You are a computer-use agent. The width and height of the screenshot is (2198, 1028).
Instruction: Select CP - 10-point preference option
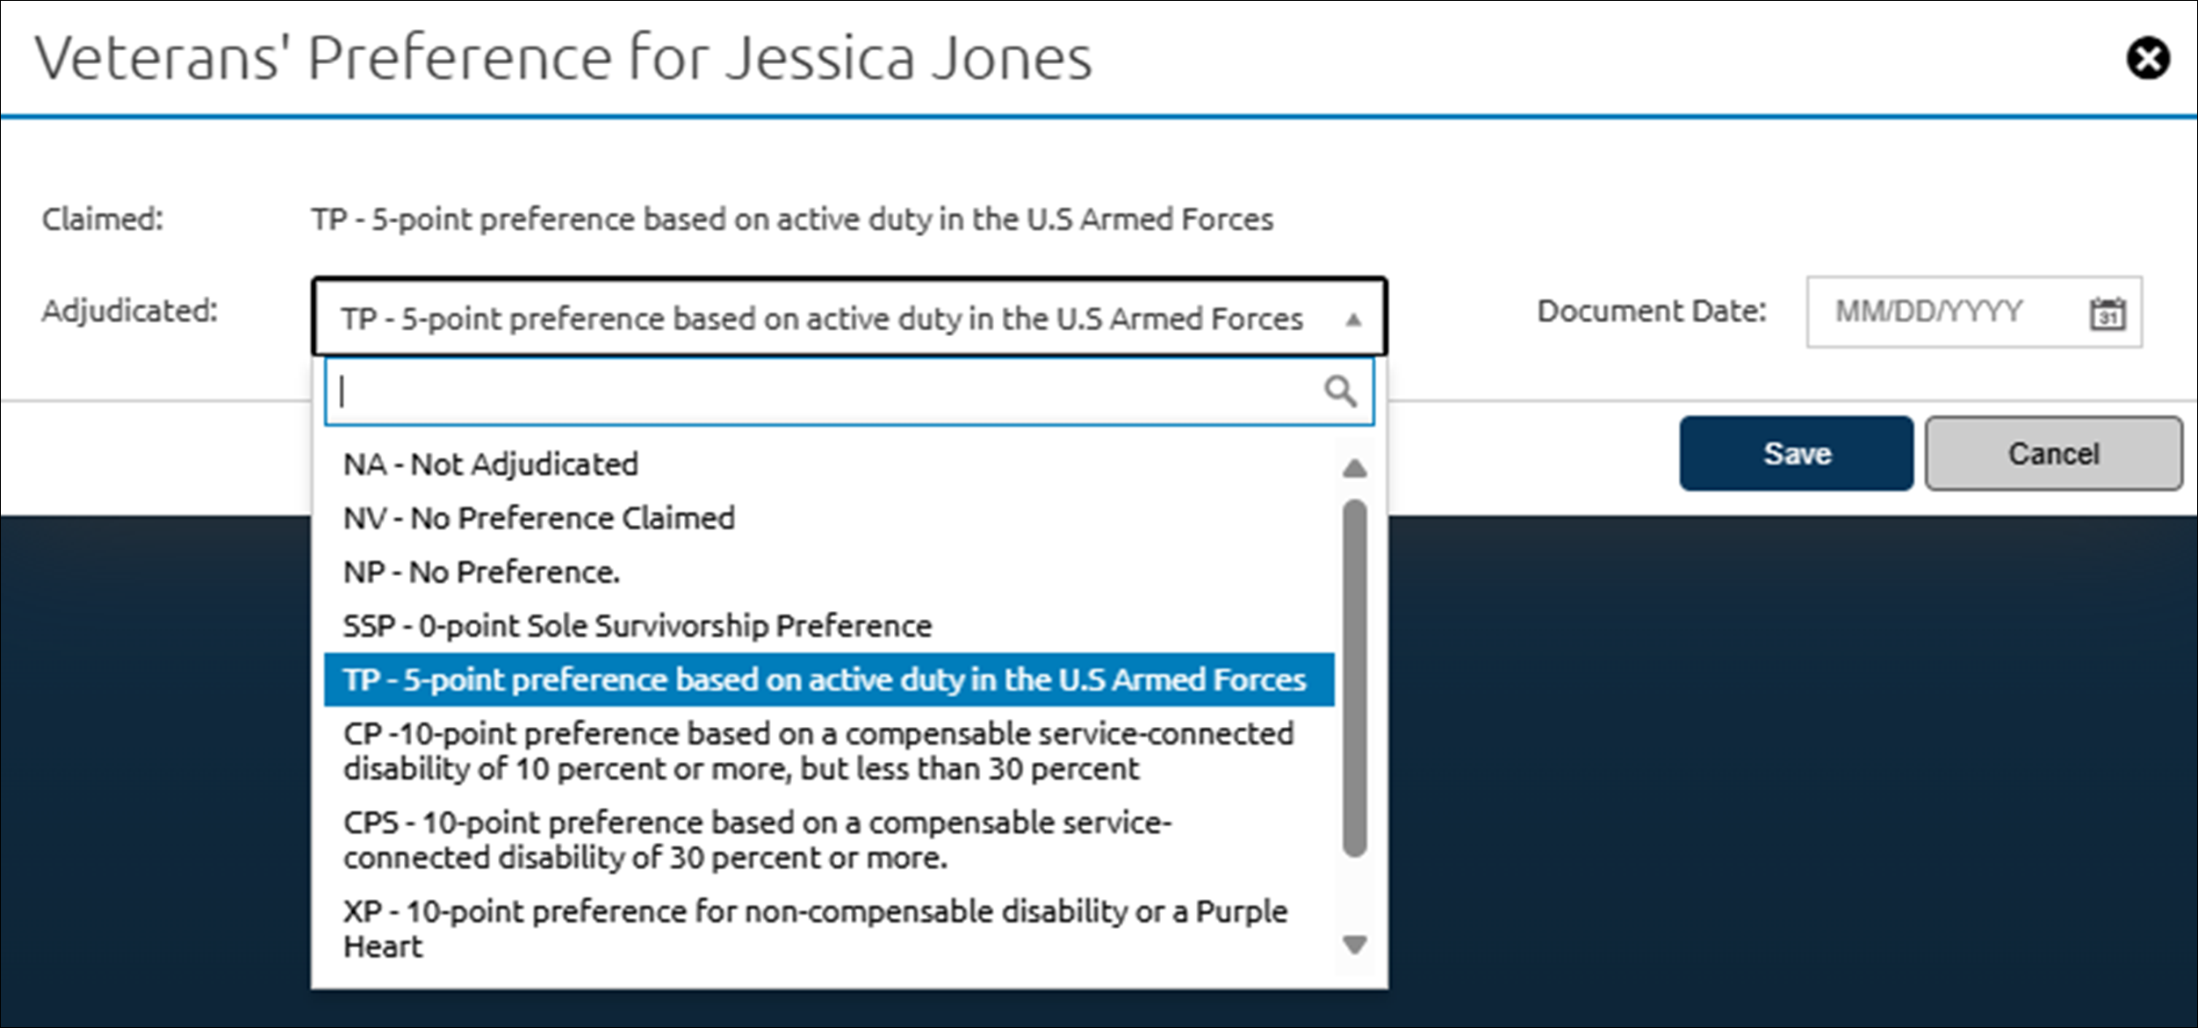click(829, 751)
